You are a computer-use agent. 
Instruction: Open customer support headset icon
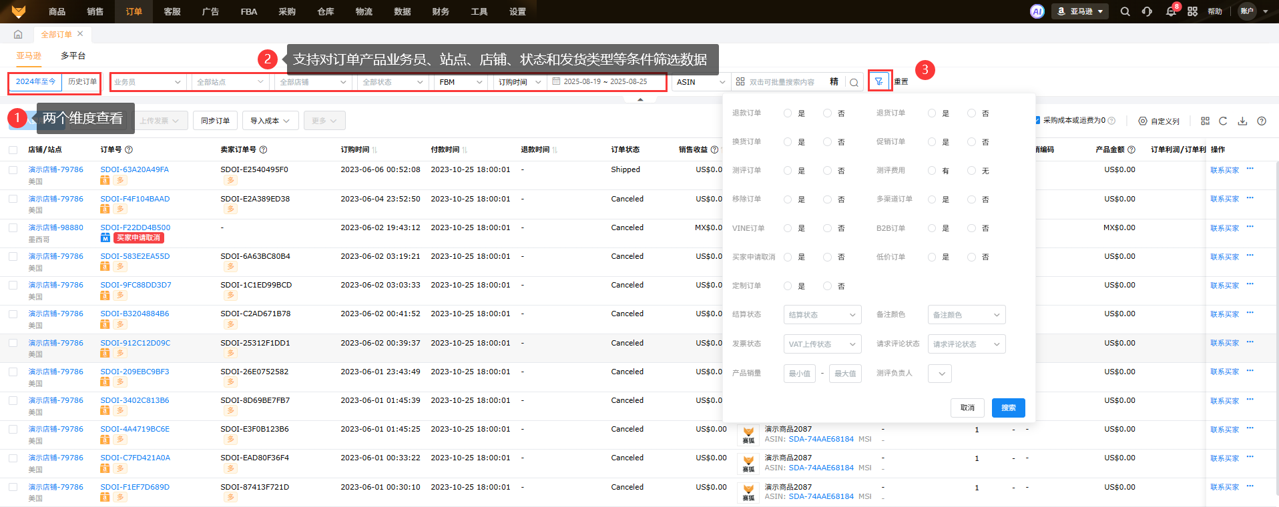(1147, 11)
